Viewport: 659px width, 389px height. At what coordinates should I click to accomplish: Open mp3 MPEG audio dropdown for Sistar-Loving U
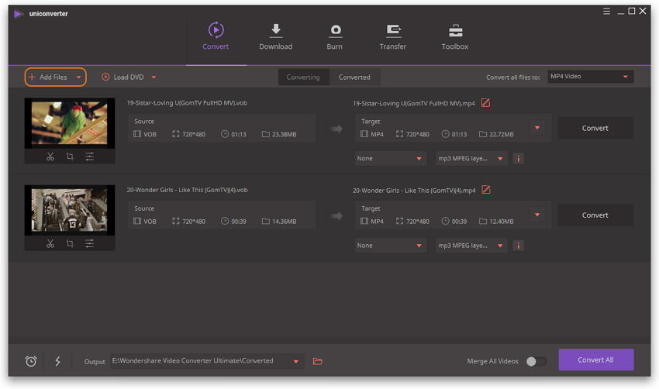click(x=471, y=158)
